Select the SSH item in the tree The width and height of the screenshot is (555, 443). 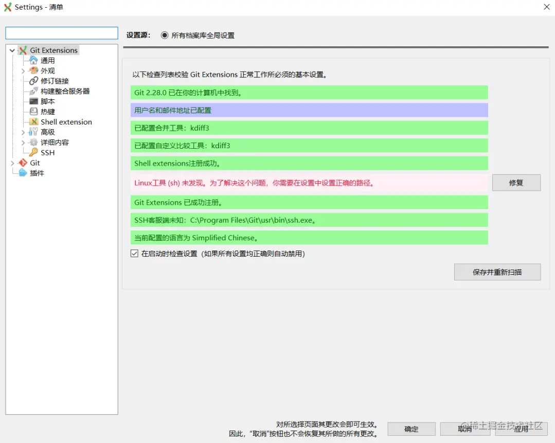pos(47,153)
